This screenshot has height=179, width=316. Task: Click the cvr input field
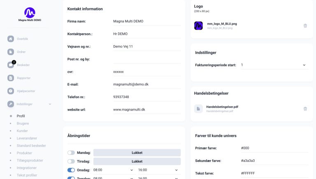pyautogui.click(x=147, y=72)
